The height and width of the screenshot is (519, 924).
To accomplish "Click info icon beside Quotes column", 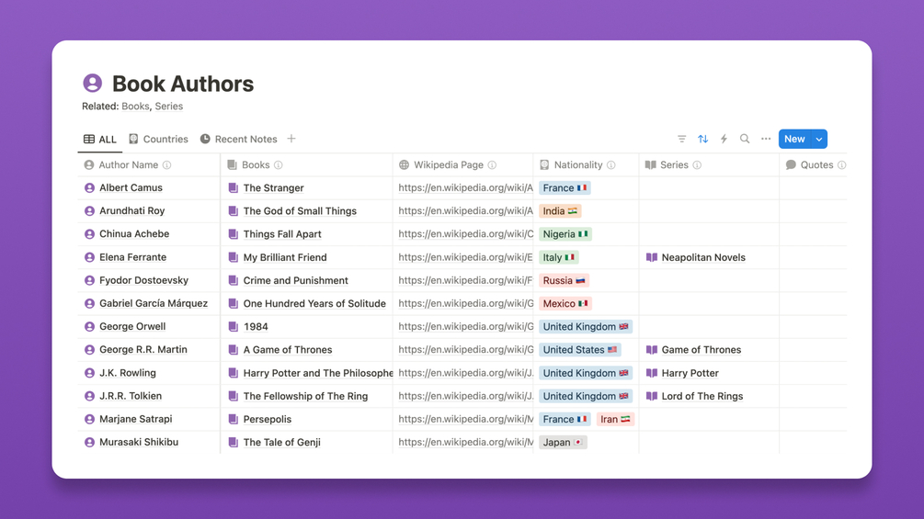I will pos(841,164).
